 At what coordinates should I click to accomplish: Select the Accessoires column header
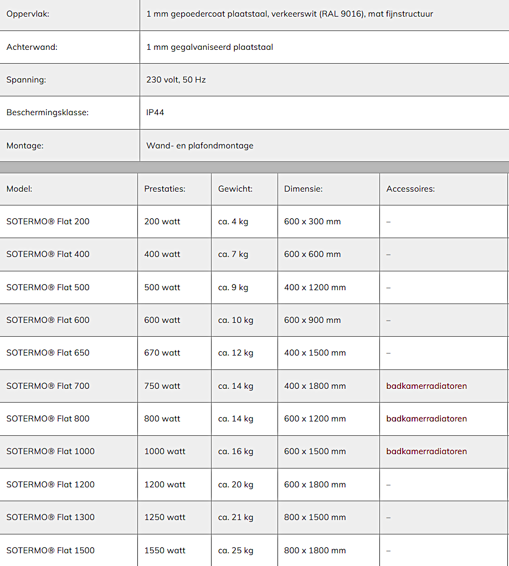click(x=410, y=189)
